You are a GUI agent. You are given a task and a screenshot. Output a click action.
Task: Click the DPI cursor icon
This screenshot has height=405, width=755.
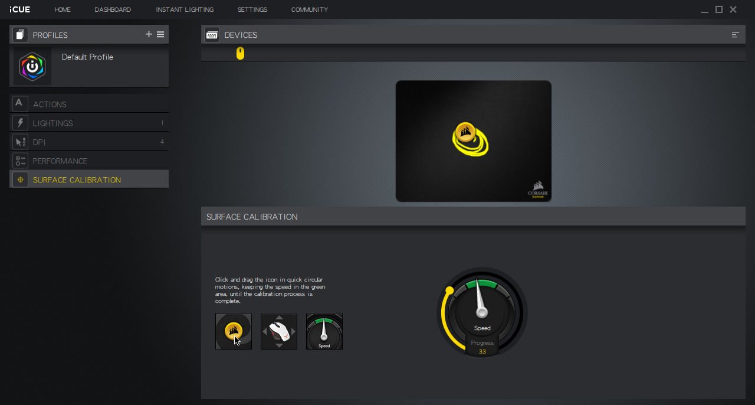20,142
